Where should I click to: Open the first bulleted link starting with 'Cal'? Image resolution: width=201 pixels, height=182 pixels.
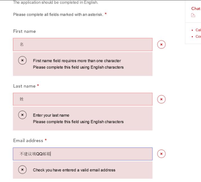[x=198, y=30]
